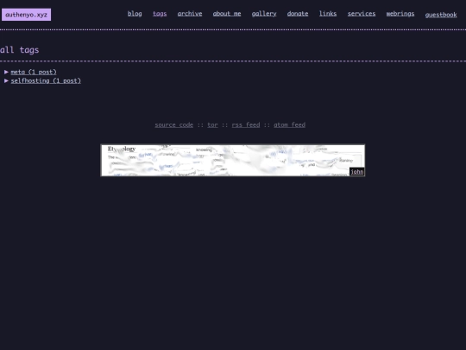Open the webrings page
466x350 pixels.
(400, 14)
